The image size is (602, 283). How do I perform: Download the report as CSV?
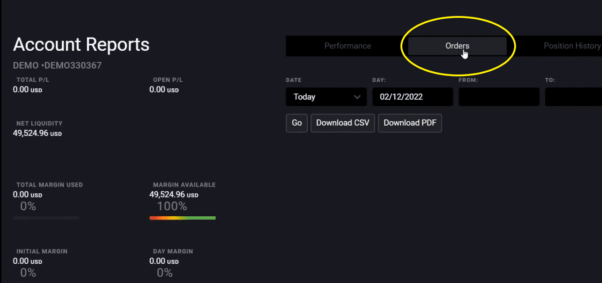342,123
